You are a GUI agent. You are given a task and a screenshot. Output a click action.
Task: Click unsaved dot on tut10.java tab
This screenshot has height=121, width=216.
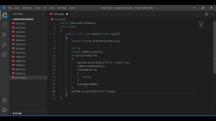click(67, 14)
